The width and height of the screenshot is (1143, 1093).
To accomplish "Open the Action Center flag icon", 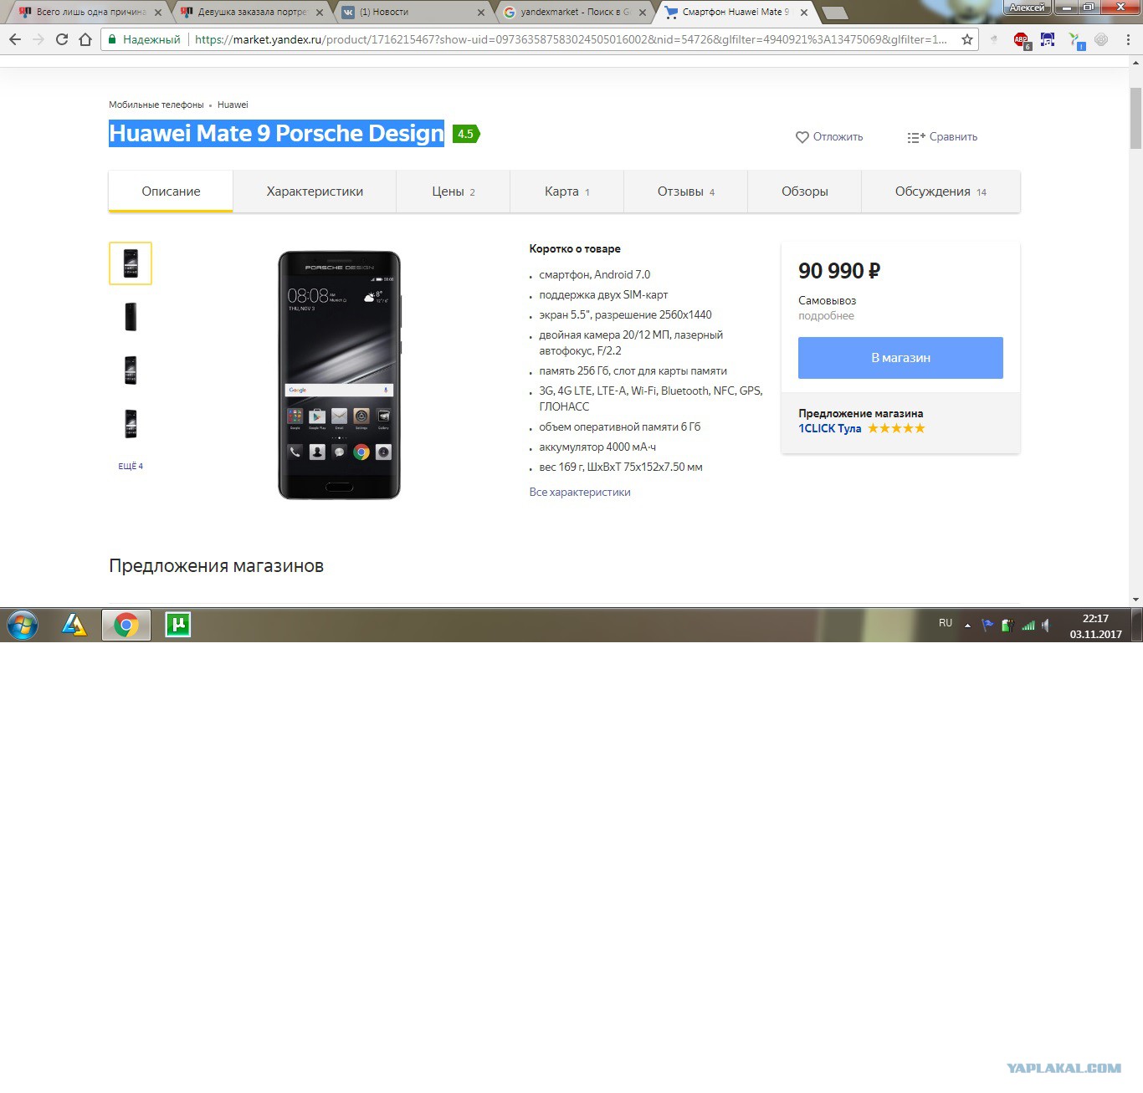I will tap(987, 625).
